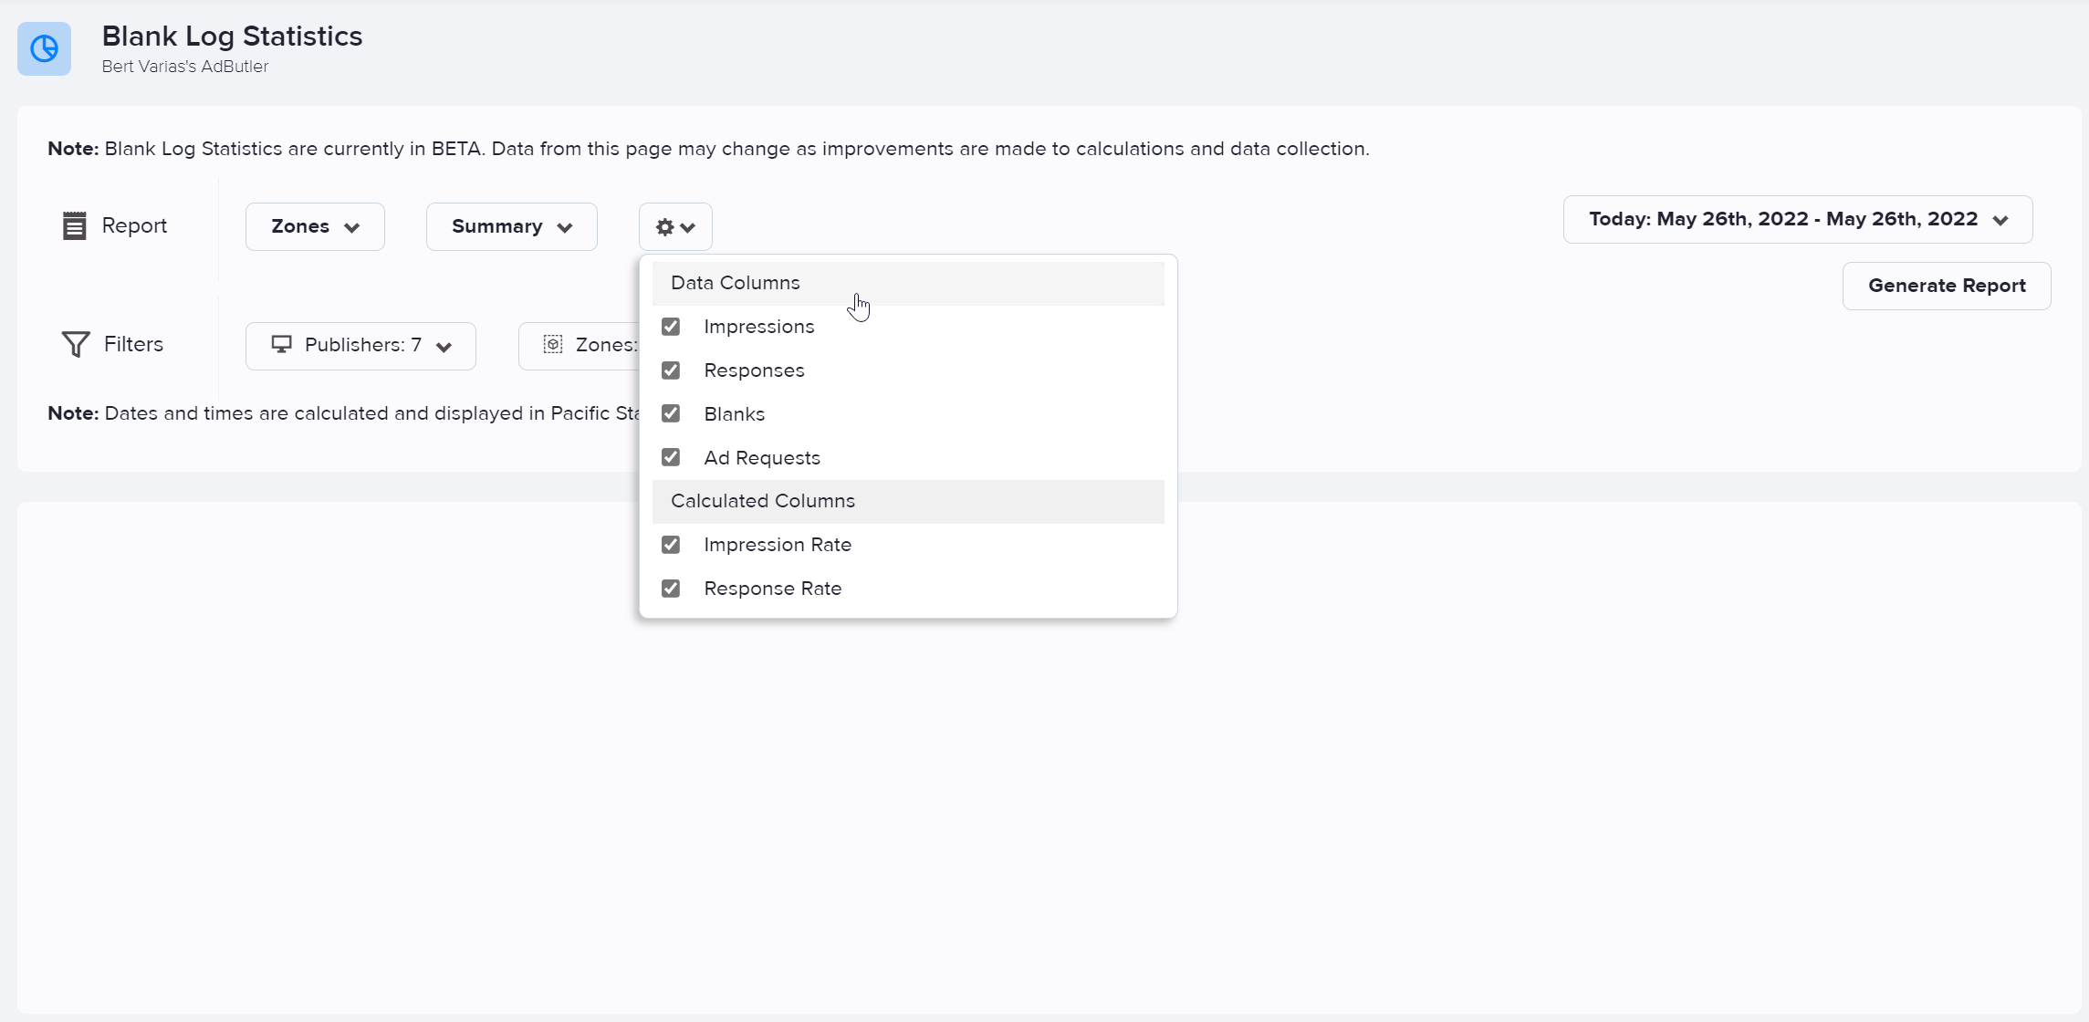
Task: Toggle the Blanks checkbox off
Action: (x=671, y=414)
